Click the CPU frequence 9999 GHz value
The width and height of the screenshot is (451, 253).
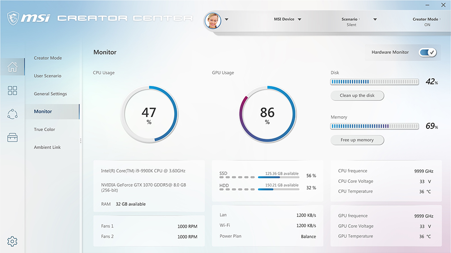423,171
